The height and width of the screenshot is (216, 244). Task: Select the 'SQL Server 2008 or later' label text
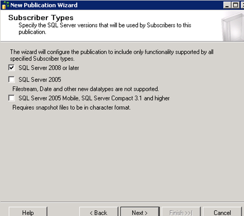coord(49,68)
